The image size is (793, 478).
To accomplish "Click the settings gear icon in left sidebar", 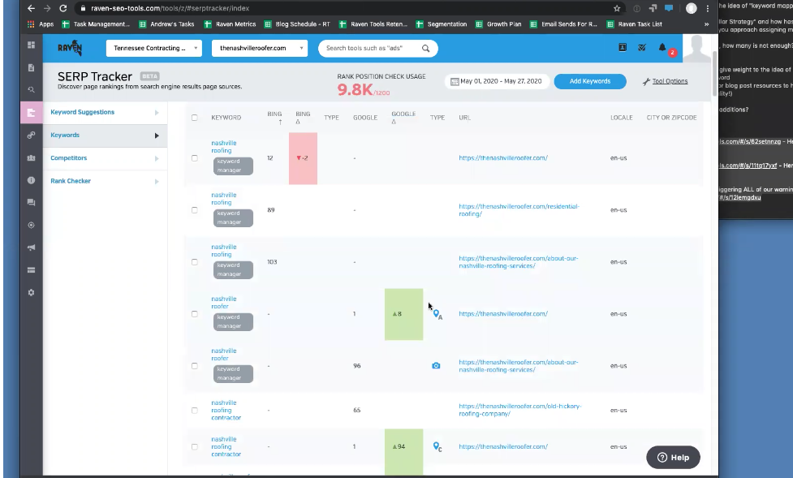I will 32,292.
